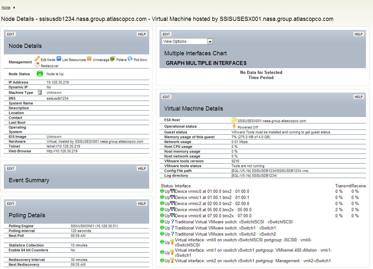The image size is (373, 269).
Task: Click the GRAPH MULTIPLE INTERFACES heading
Action: (206, 63)
